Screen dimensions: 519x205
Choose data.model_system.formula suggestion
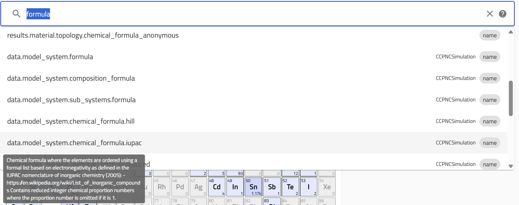point(254,57)
